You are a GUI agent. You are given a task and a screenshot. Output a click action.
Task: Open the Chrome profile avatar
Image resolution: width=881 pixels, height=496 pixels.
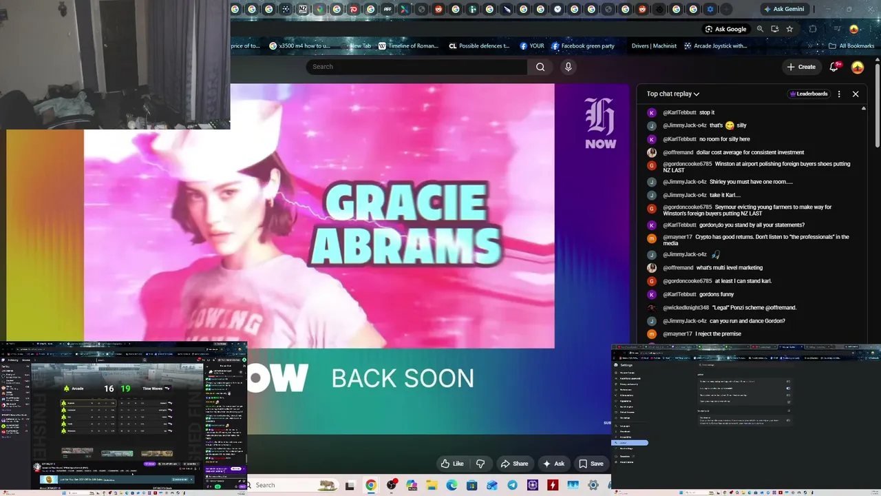pos(854,29)
